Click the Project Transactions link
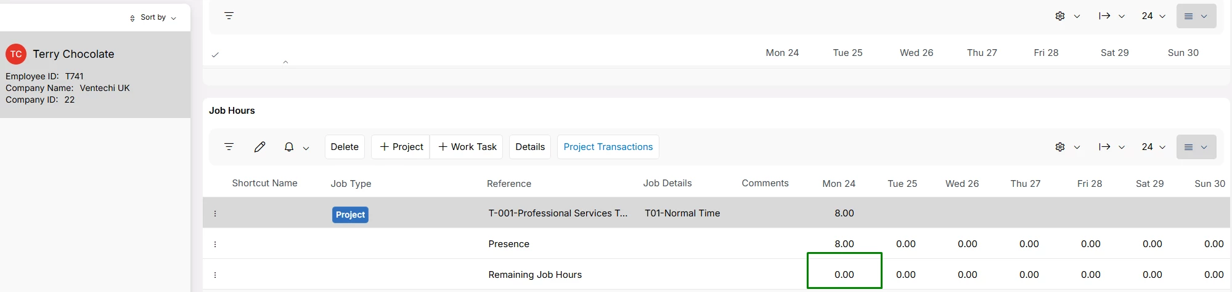The width and height of the screenshot is (1232, 292). point(608,147)
